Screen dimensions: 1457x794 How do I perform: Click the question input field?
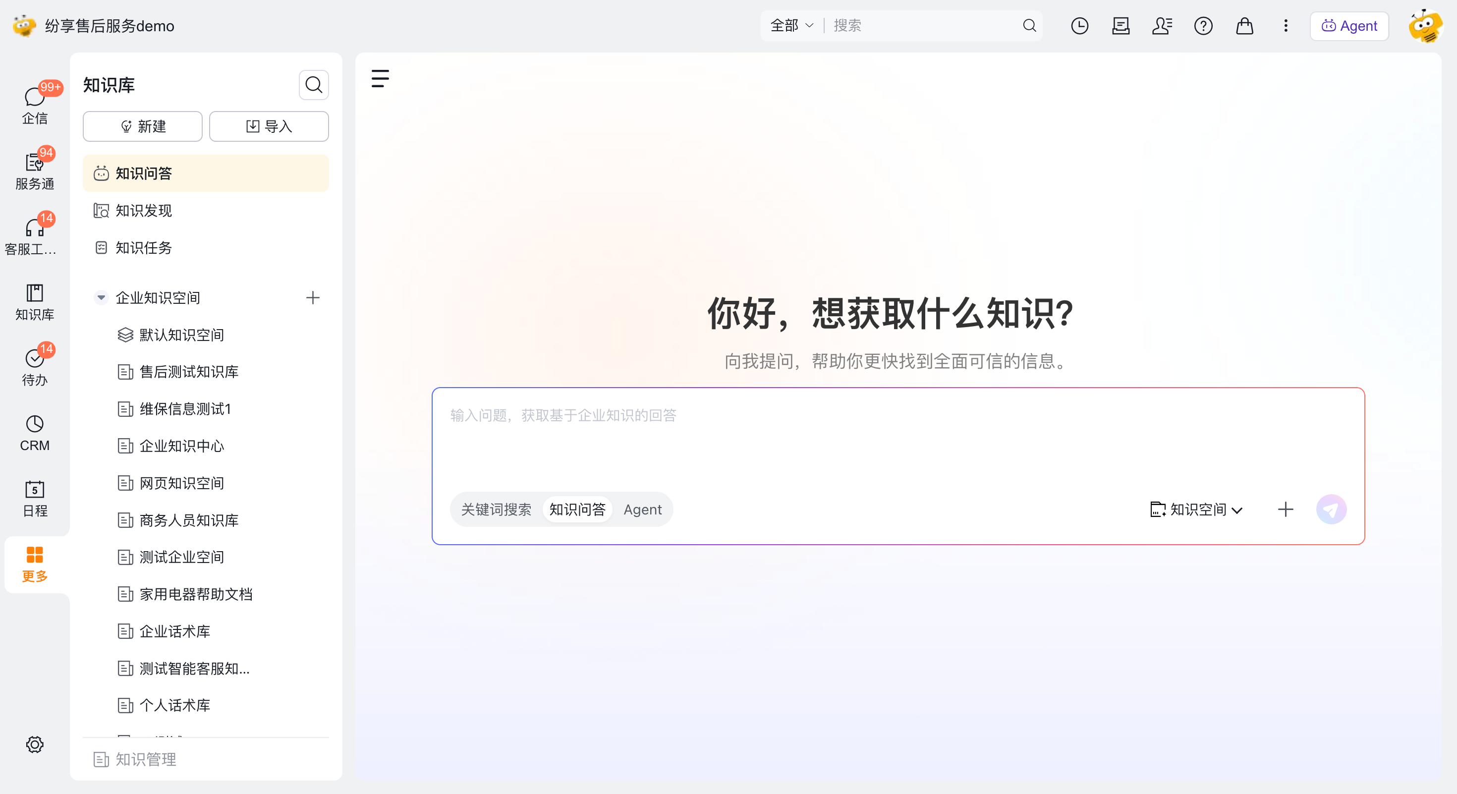pos(897,439)
